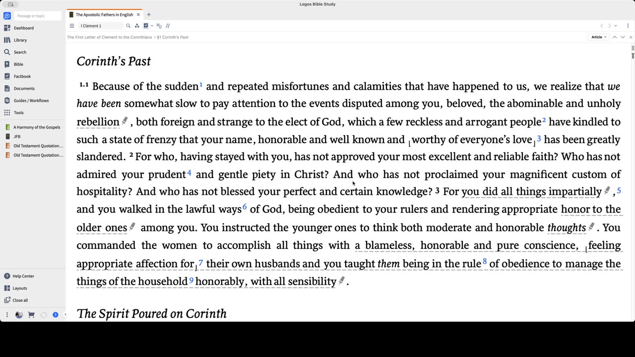This screenshot has width=635, height=357.
Task: Click the interlinear/sympathetic highlighting icon
Action: click(159, 26)
